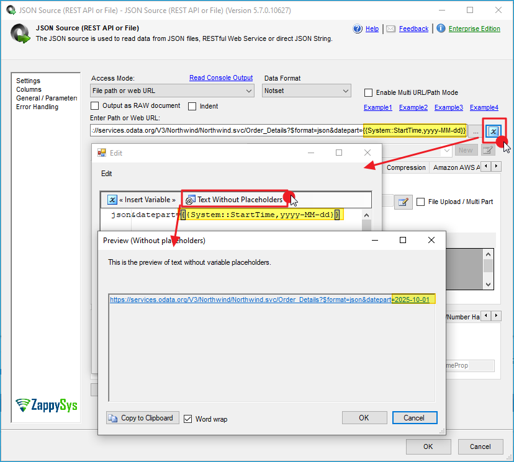Screen dimensions: 514x462
Task: Enable Multi URL/Path Mode checkbox
Action: point(369,93)
